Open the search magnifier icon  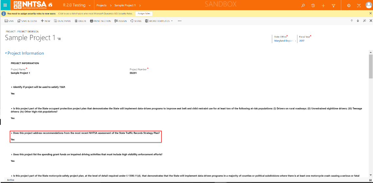click(x=303, y=6)
